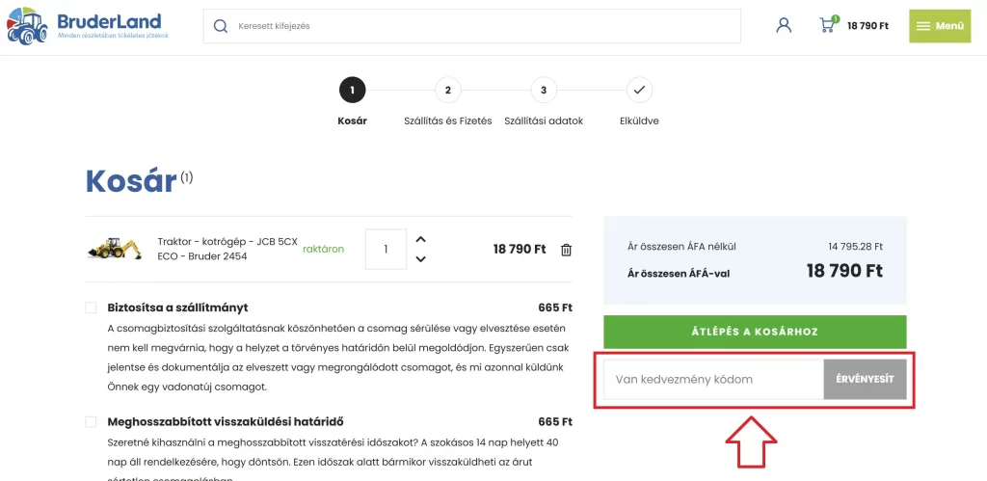This screenshot has width=987, height=481.
Task: Click the item price 18 790 Ft in cart row
Action: coord(520,250)
